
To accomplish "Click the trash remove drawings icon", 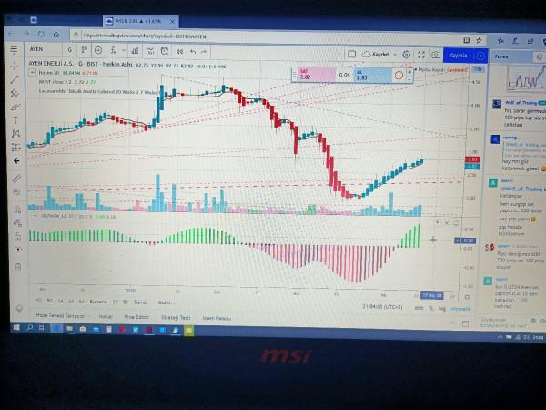I will [18, 267].
